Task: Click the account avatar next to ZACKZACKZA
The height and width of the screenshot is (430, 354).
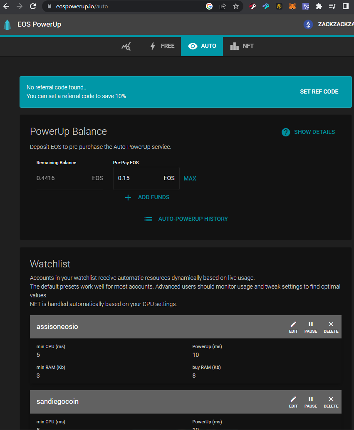Action: tap(308, 25)
